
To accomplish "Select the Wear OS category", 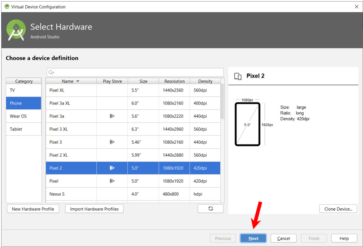I will pos(24,116).
